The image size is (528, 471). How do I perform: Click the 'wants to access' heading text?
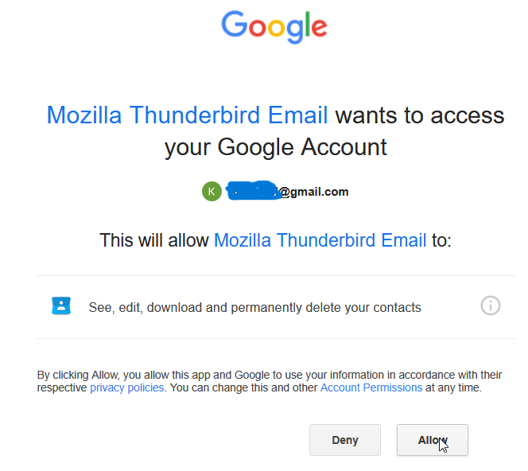pyautogui.click(x=420, y=115)
